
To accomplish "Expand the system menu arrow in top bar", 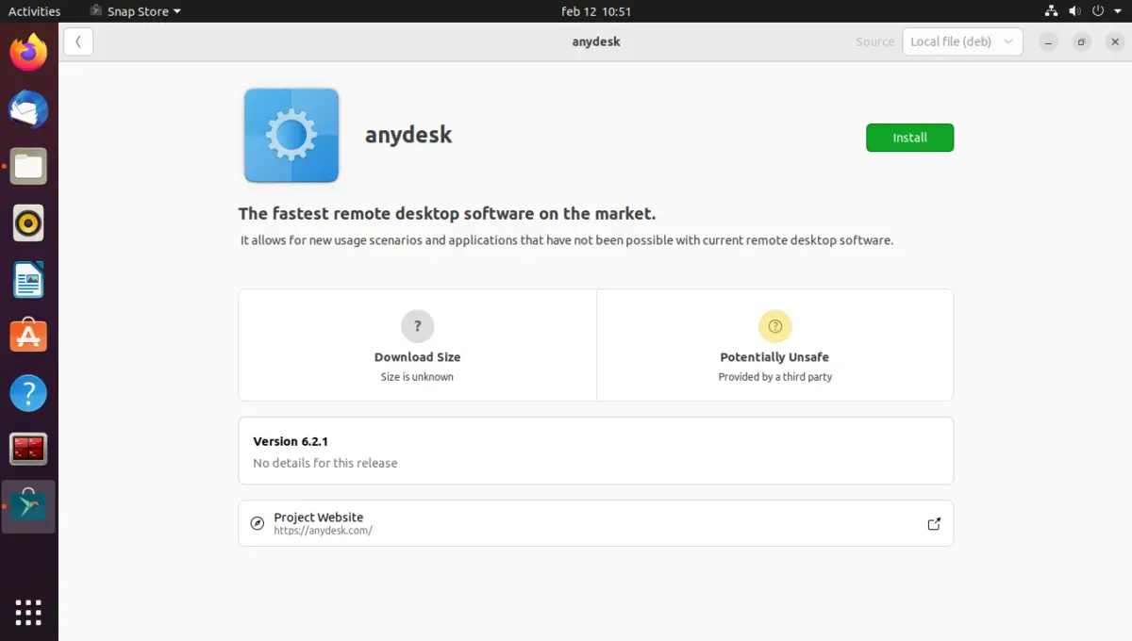I will 1116,12.
